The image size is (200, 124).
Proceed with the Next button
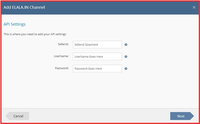pos(182,116)
